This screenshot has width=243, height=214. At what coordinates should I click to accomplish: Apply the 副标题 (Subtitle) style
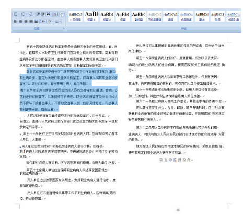[x=138, y=16]
